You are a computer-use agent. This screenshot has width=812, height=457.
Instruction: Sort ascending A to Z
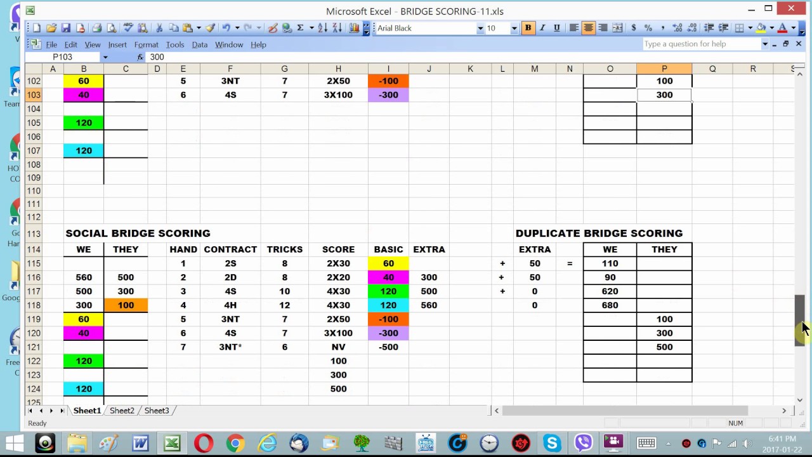click(322, 28)
